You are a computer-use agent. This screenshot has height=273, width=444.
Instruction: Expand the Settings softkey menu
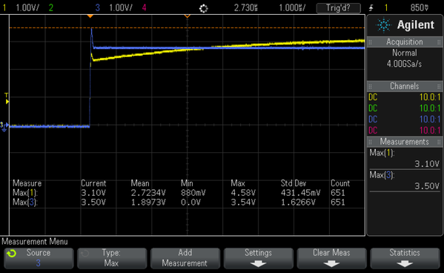point(258,258)
